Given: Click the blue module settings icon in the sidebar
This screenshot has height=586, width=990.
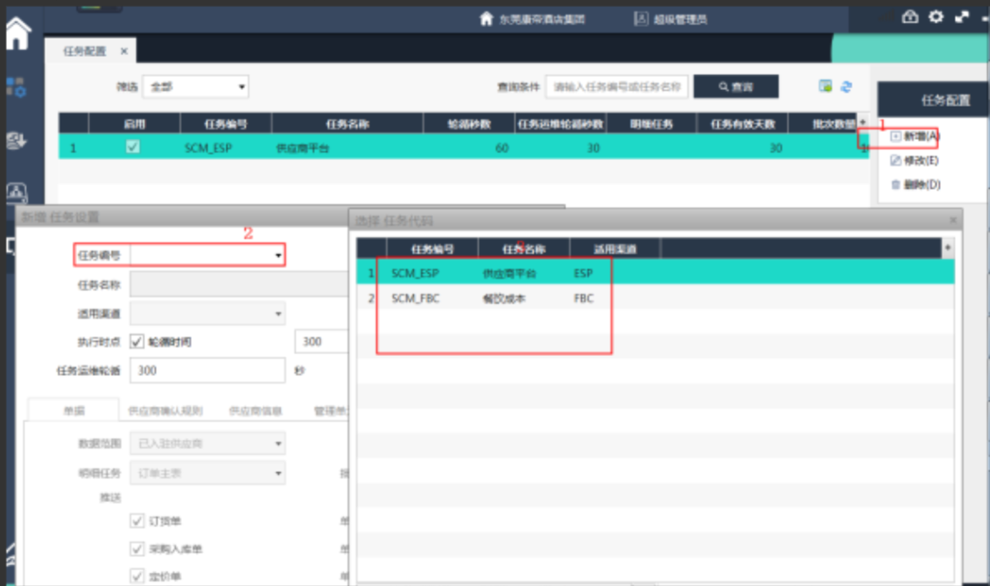Looking at the screenshot, I should [17, 87].
